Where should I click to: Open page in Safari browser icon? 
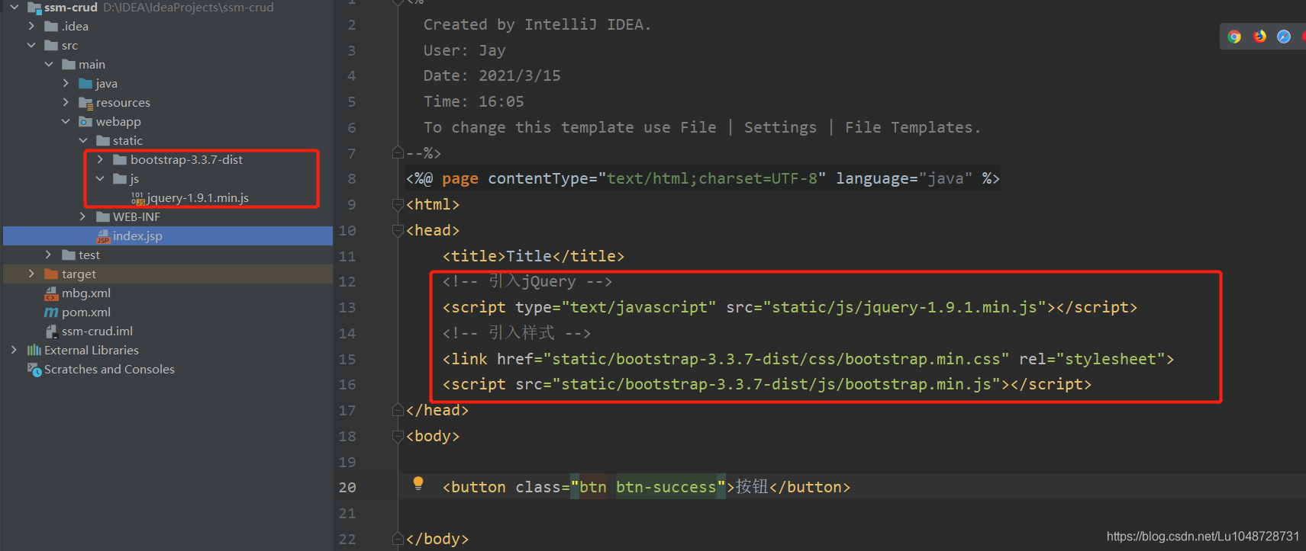tap(1284, 37)
